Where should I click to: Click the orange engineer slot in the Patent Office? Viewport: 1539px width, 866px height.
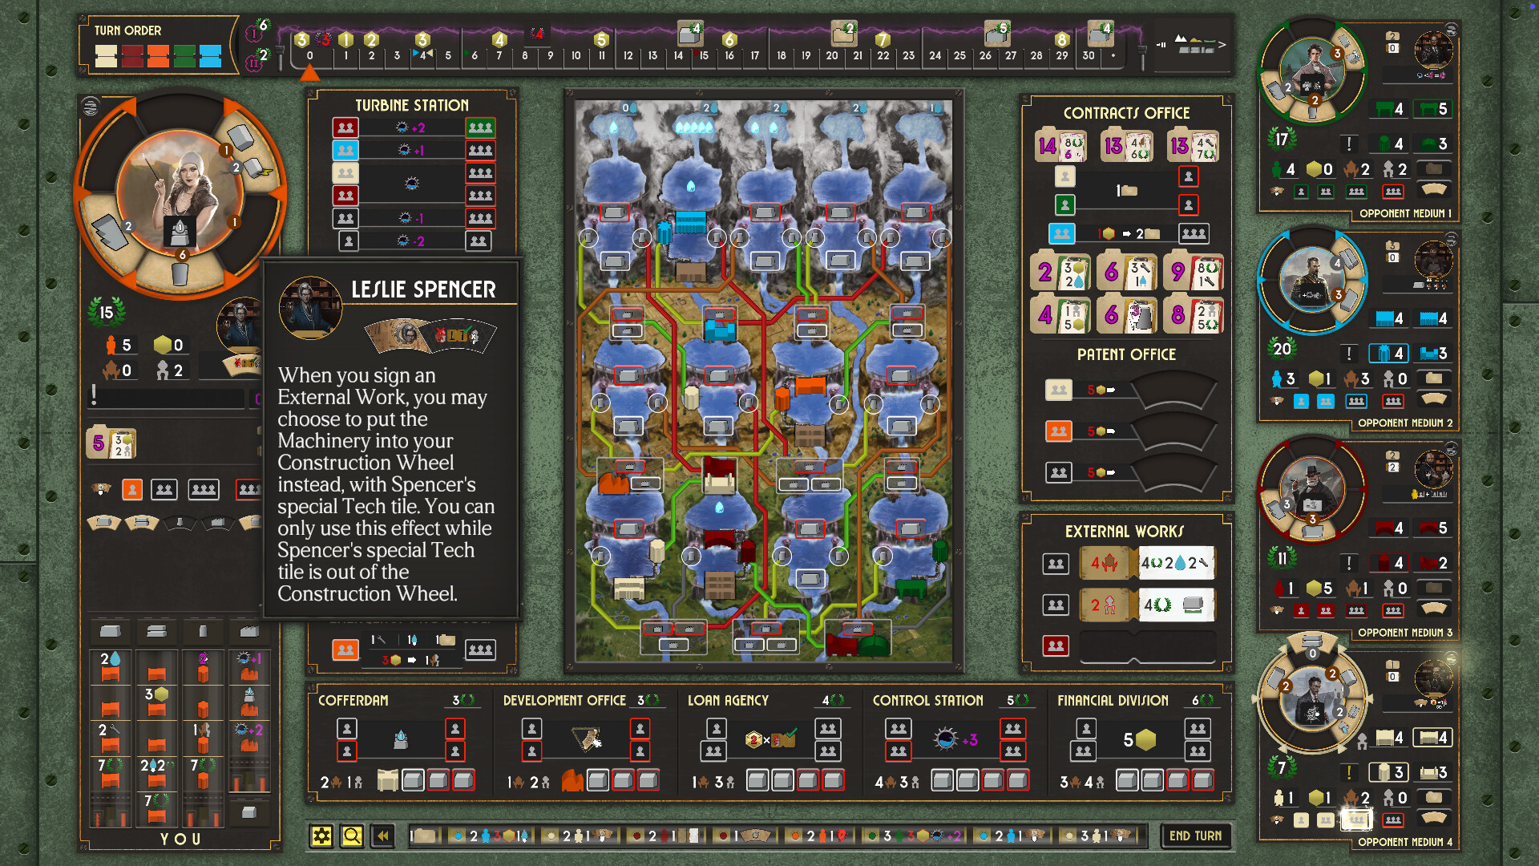pos(1058,431)
